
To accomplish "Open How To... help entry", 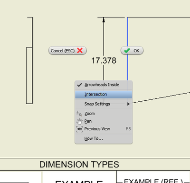I will [x=104, y=138].
